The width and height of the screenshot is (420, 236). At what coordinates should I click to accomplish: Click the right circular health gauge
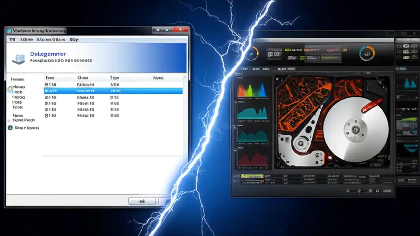coord(367,53)
